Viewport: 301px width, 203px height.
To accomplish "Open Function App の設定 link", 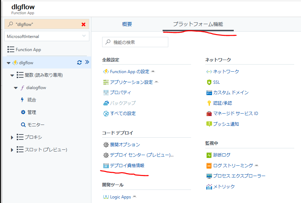I will tap(130, 72).
